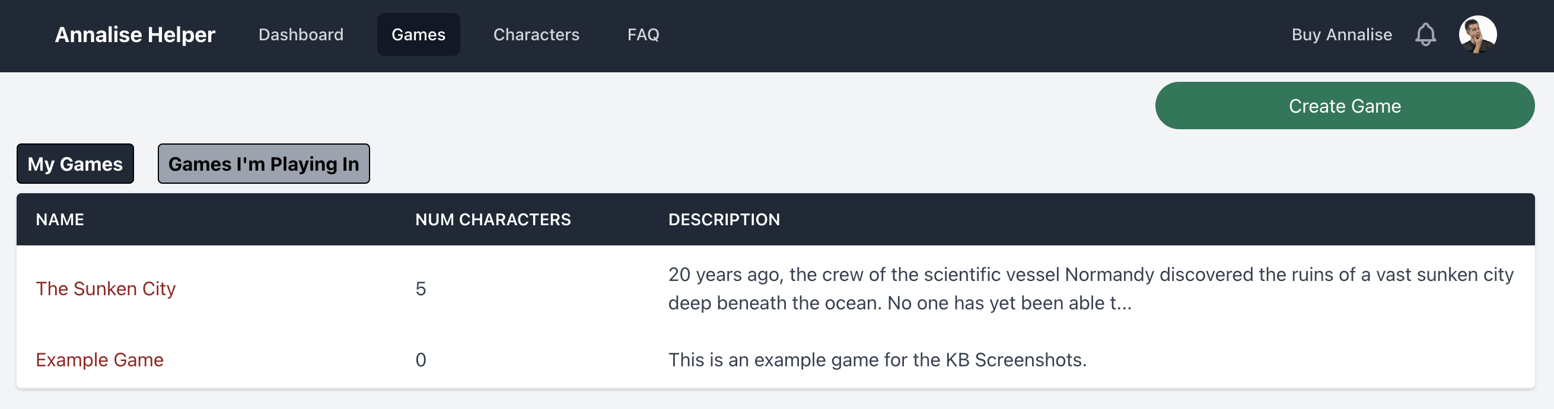This screenshot has height=409, width=1554.
Task: Click the Num Characters column header
Action: click(492, 219)
